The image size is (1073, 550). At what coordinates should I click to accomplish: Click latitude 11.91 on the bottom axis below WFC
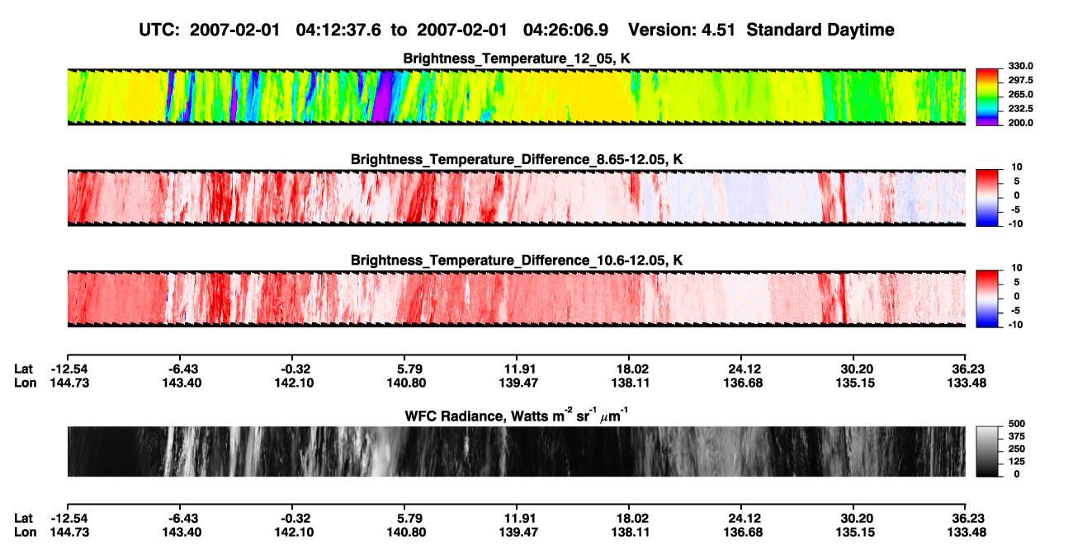click(517, 518)
